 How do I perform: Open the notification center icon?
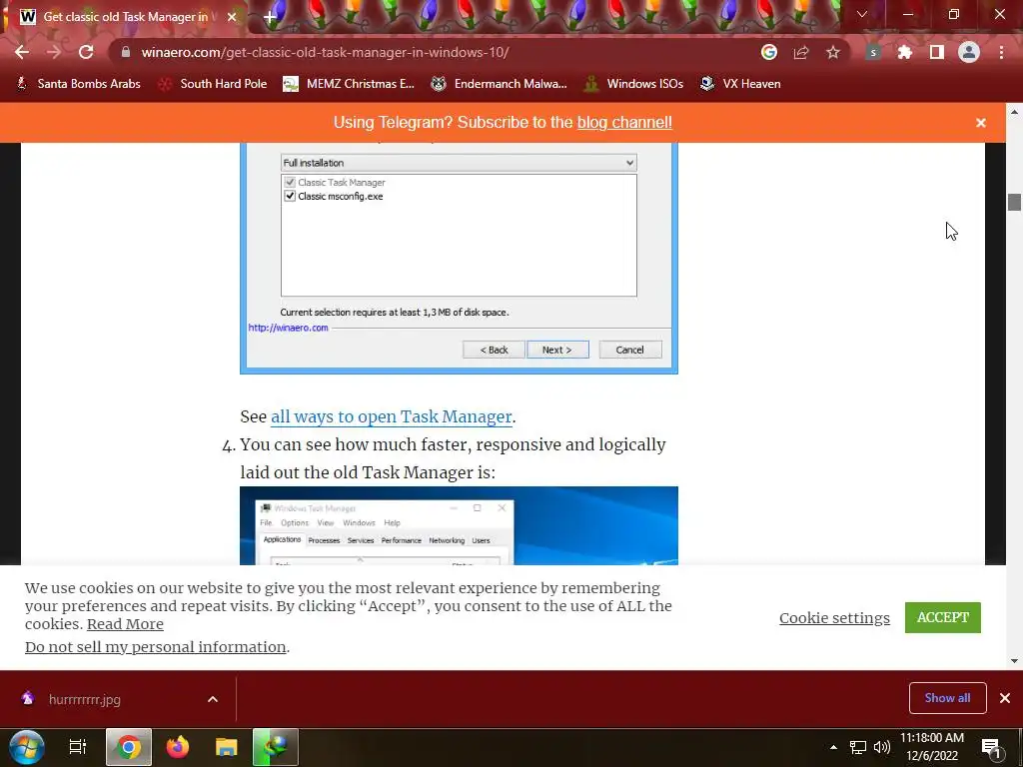(x=992, y=748)
